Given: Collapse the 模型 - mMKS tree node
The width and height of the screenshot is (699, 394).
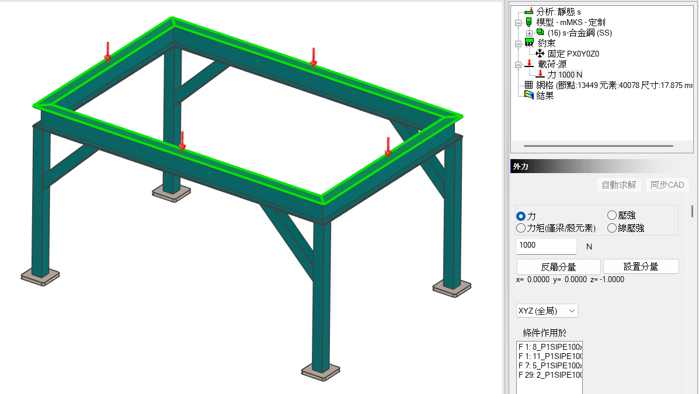Looking at the screenshot, I should [x=518, y=23].
